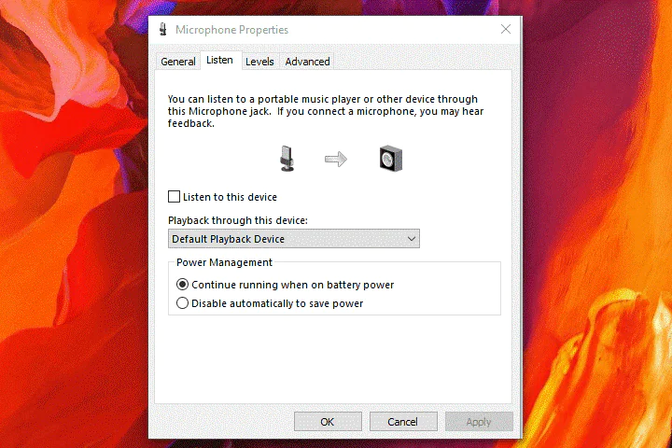Click the speaker illustration icon

pos(391,159)
